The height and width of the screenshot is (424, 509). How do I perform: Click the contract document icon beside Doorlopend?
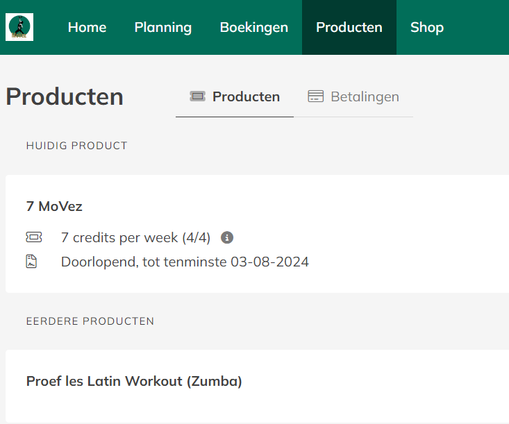(x=32, y=262)
